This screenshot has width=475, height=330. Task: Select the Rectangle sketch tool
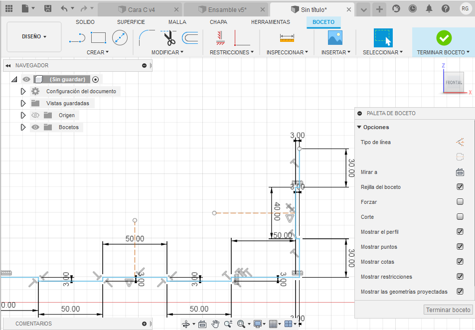coord(99,38)
